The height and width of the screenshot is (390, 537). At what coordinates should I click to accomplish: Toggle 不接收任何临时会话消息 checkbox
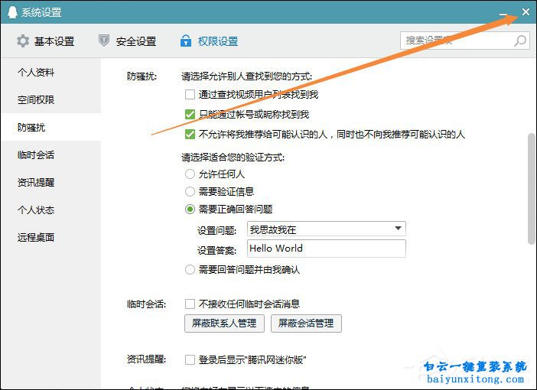pos(190,304)
